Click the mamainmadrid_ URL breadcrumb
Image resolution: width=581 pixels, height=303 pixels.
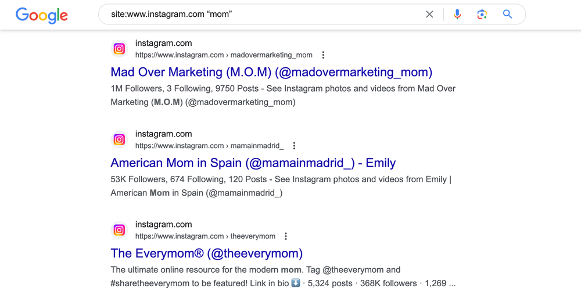pos(209,146)
